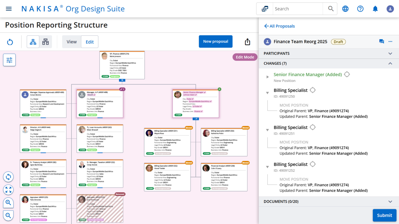Click the zoom in icon on the canvas
The width and height of the screenshot is (399, 224).
8,203
